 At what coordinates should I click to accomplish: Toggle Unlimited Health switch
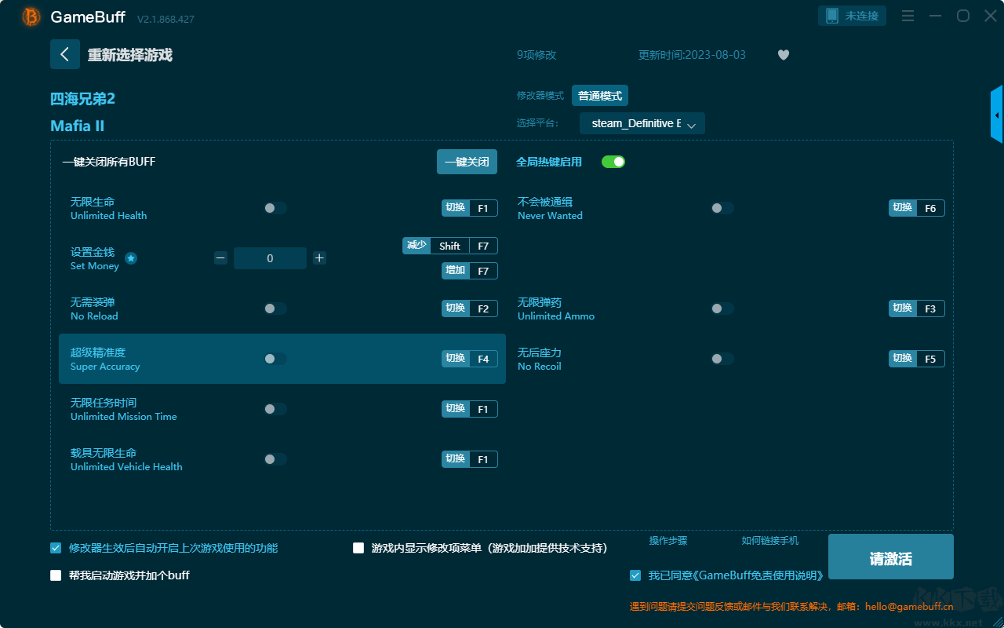(275, 208)
